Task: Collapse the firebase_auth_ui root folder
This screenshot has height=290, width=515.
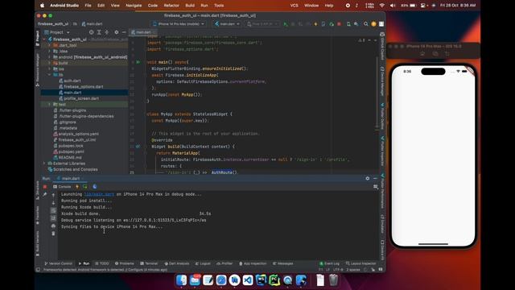Action: 44,39
